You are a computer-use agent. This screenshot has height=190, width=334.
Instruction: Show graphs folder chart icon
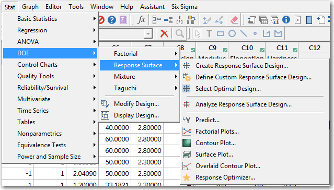coord(275,20)
